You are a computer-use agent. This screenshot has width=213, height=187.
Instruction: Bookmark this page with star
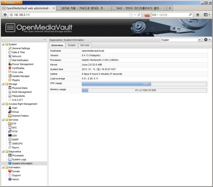131,15
